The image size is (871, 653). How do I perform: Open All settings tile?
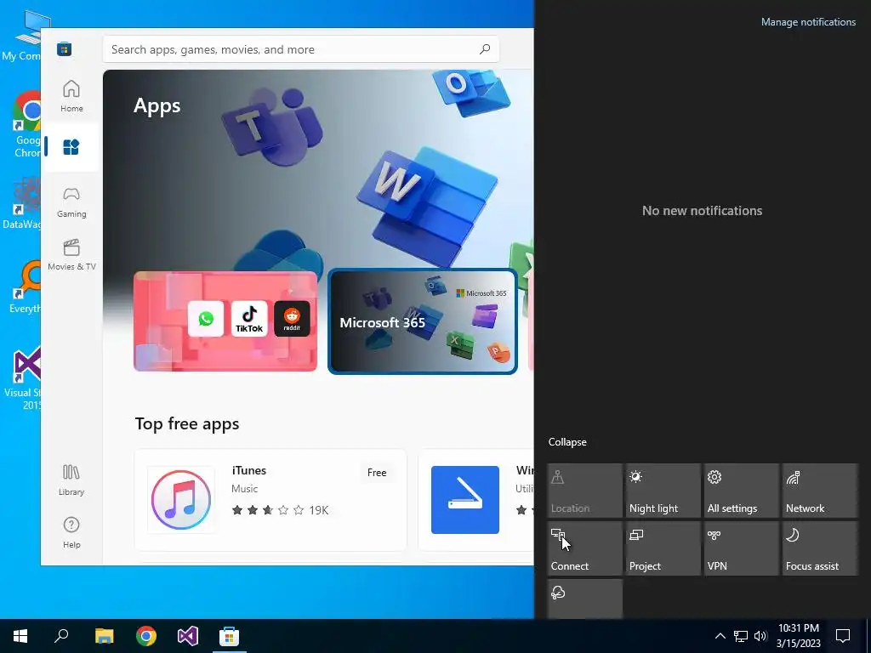pos(741,491)
